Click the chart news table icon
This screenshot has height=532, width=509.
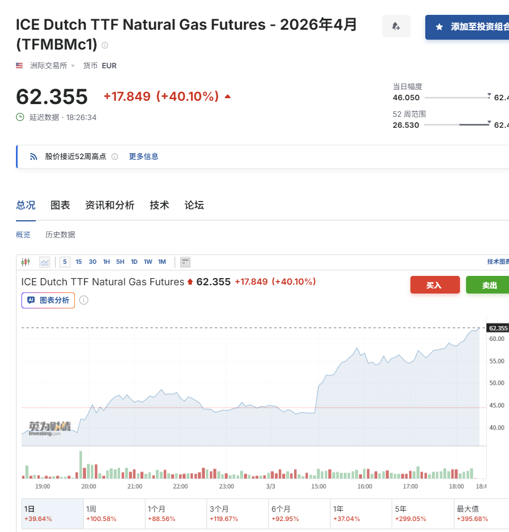(x=185, y=262)
